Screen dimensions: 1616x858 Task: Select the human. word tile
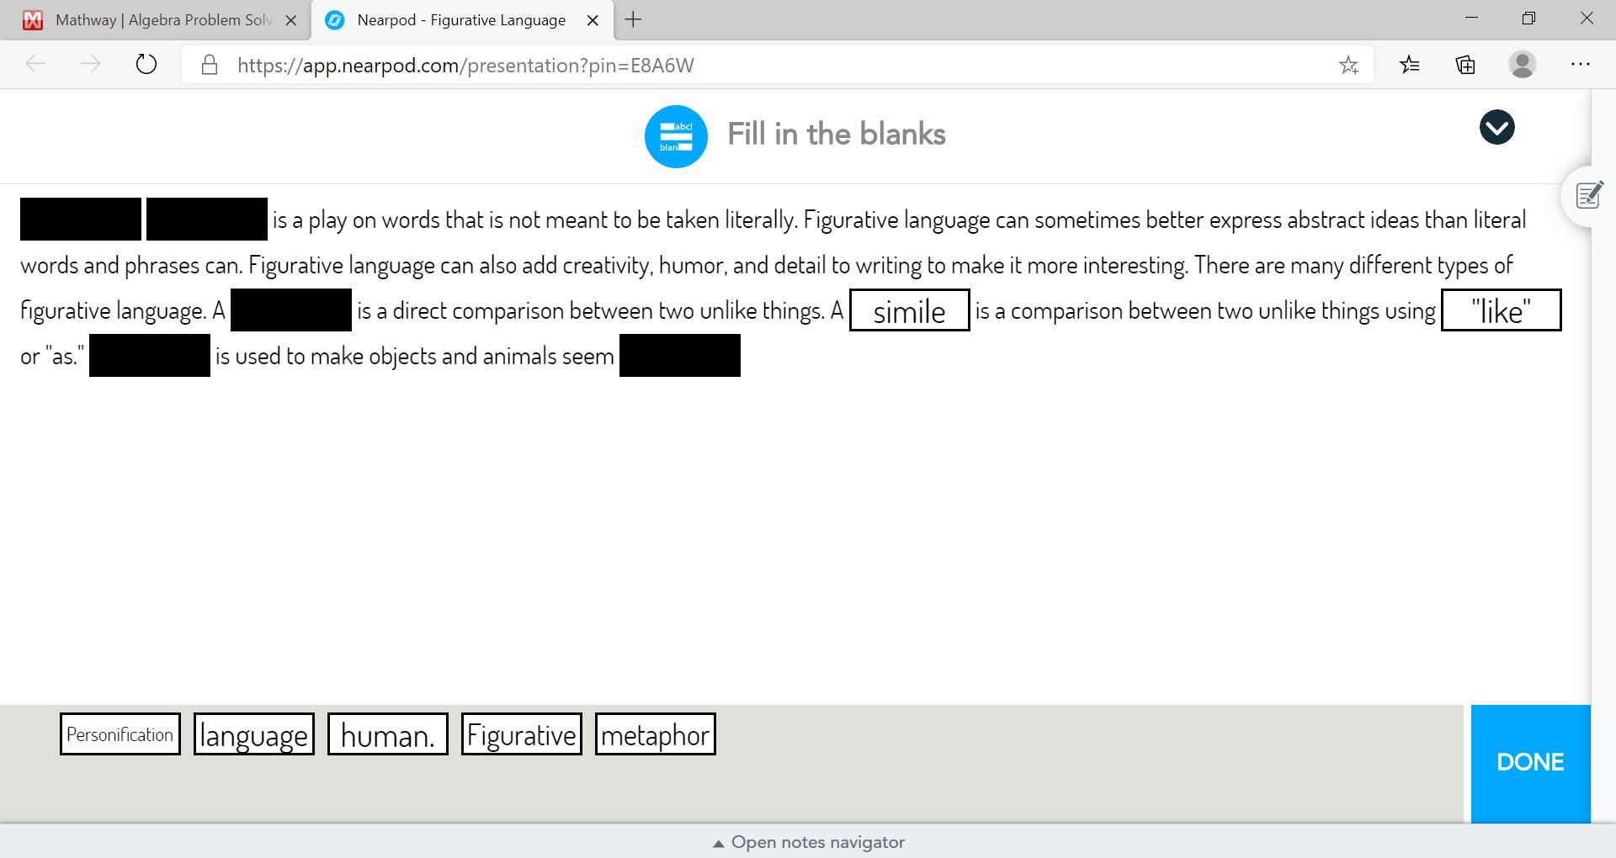point(387,734)
